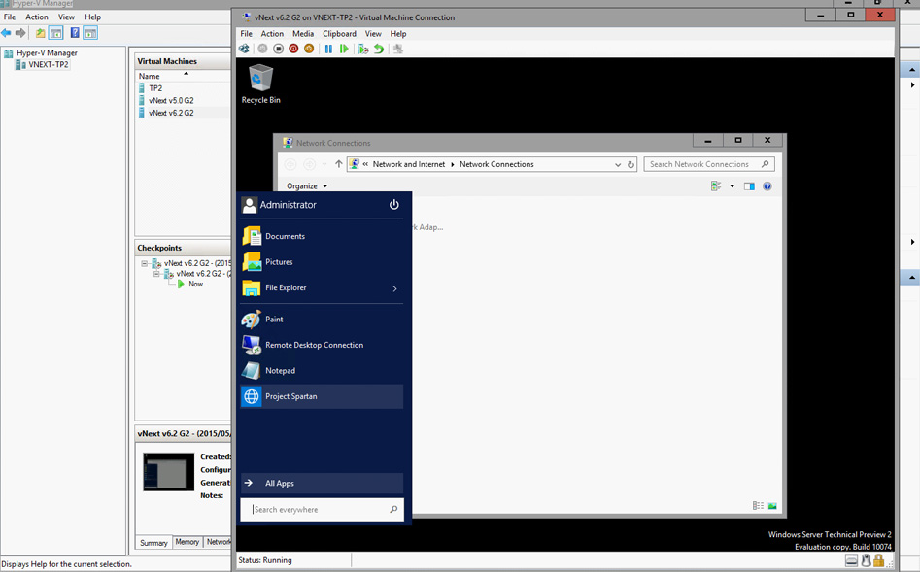Toggle the Action pane in Hyper-V Manager

click(x=90, y=33)
